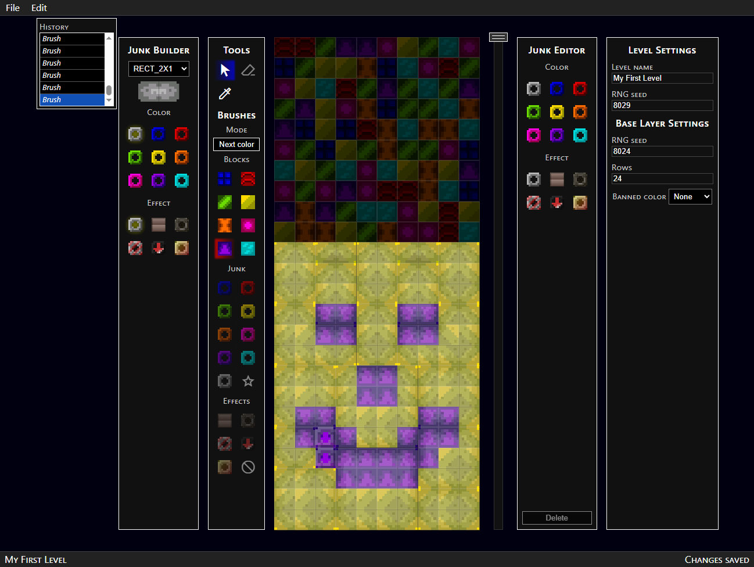Viewport: 754px width, 567px height.
Task: Open the Edit menu
Action: (x=39, y=8)
